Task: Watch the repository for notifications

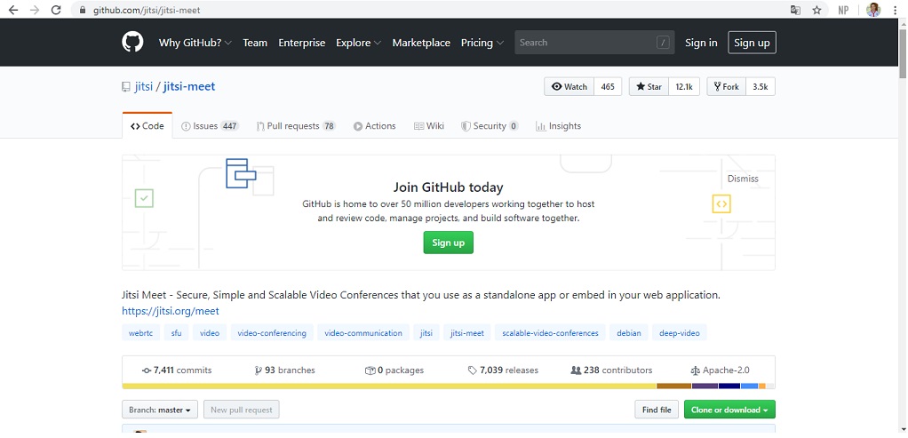Action: point(569,87)
